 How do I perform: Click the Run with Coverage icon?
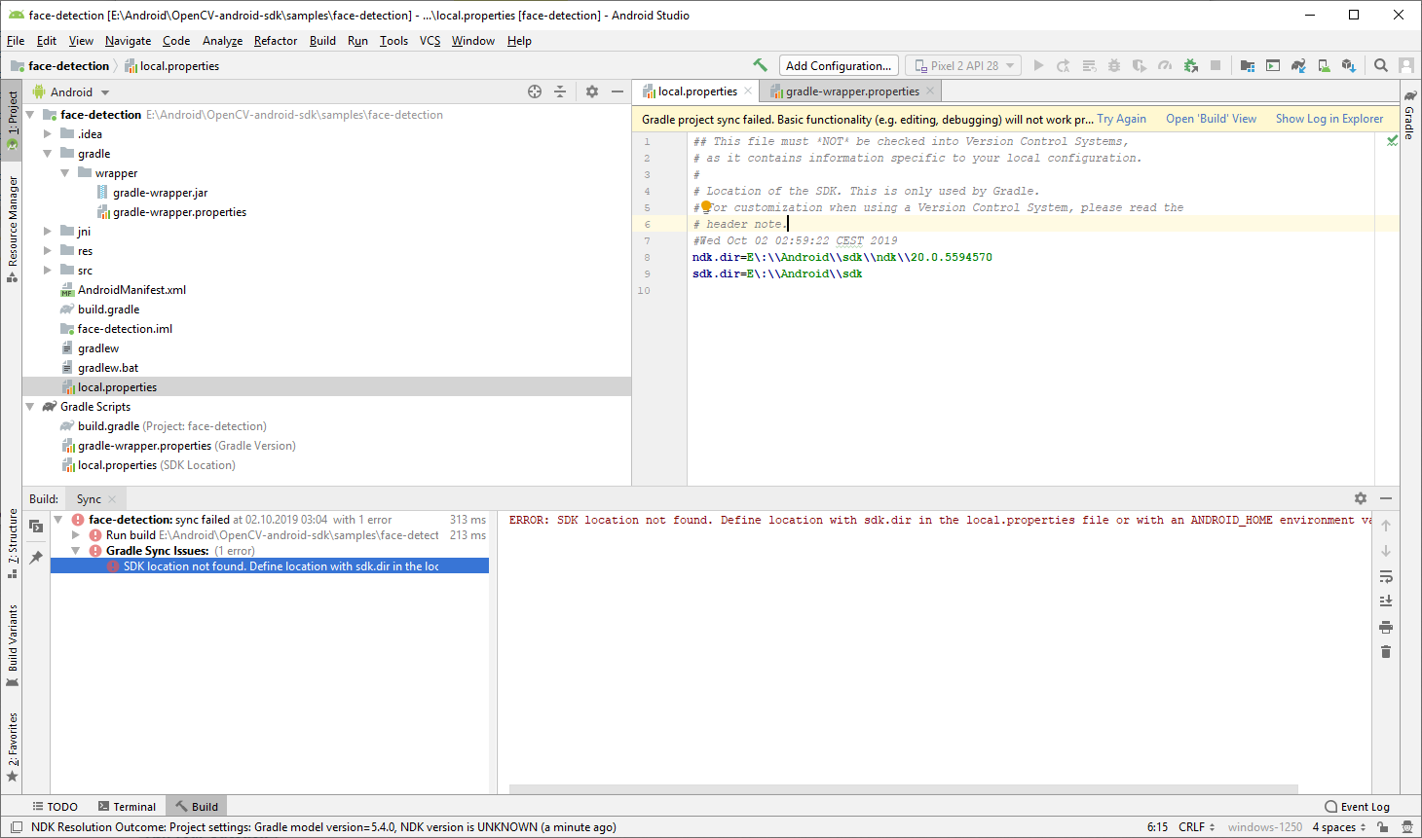tap(1140, 65)
